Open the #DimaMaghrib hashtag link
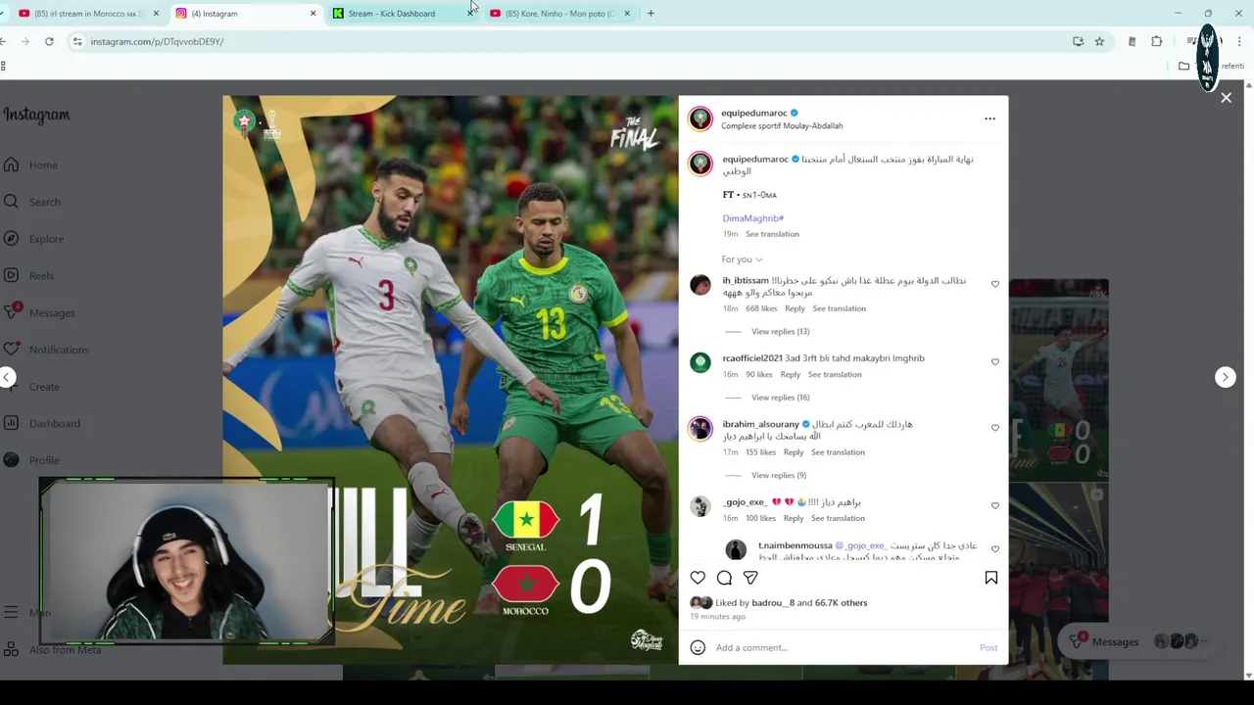The image size is (1254, 705). coord(753,218)
